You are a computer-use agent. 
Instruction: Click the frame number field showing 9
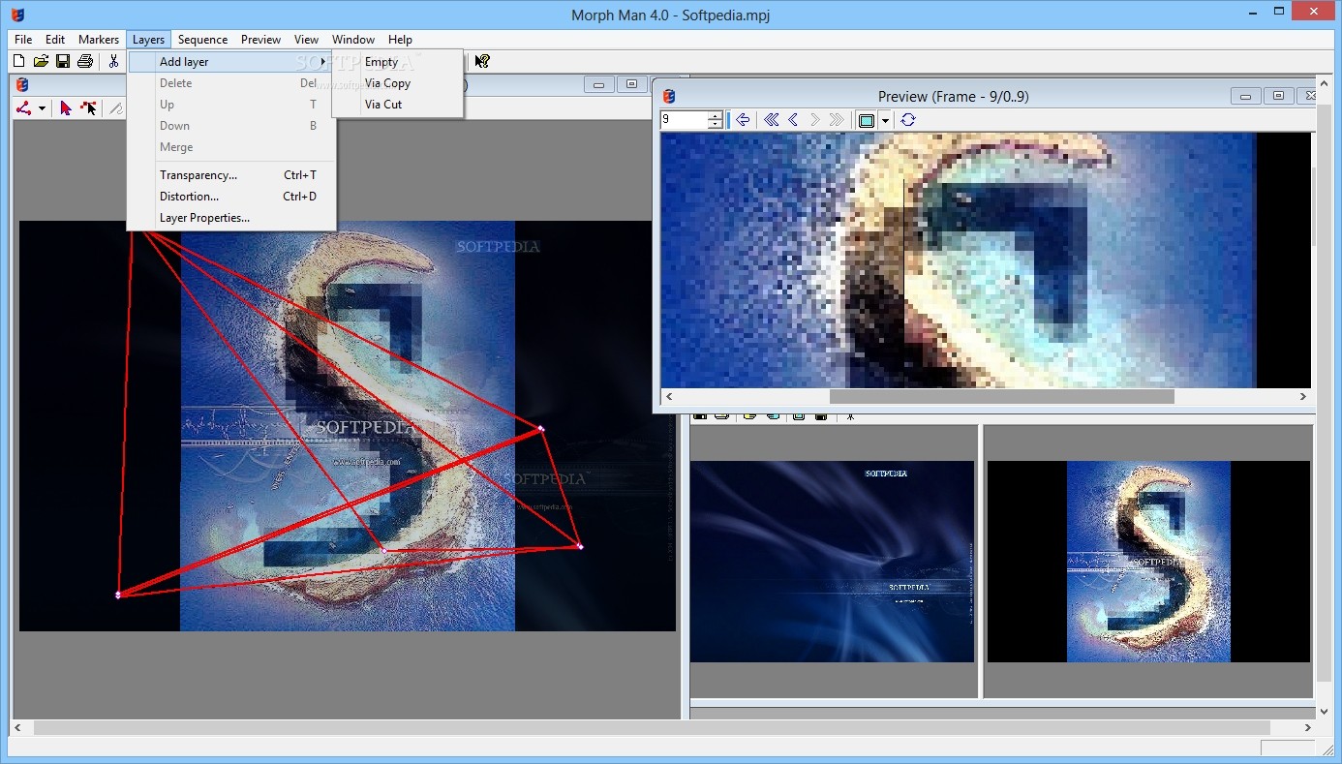pyautogui.click(x=684, y=120)
